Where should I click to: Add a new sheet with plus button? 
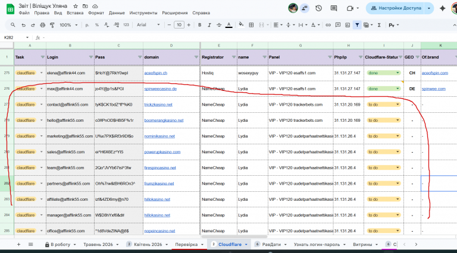(18, 244)
